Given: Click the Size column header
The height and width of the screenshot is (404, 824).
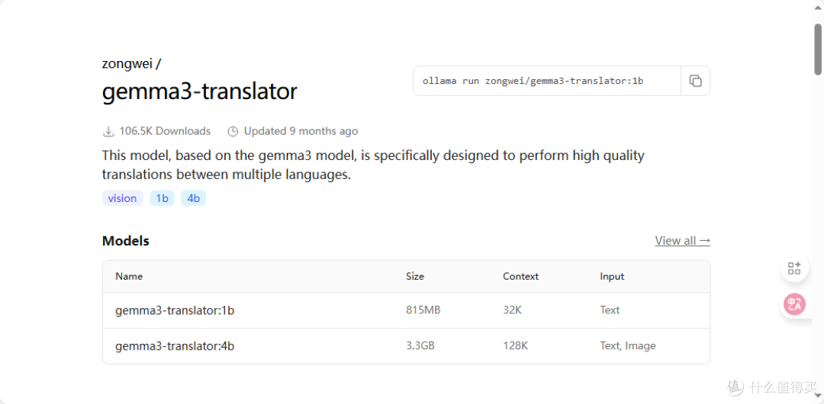Looking at the screenshot, I should click(415, 277).
